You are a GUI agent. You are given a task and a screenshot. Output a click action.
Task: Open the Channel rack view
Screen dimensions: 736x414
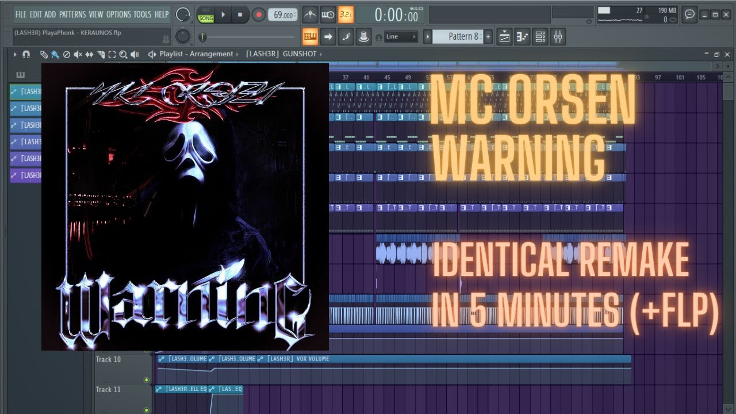[540, 37]
